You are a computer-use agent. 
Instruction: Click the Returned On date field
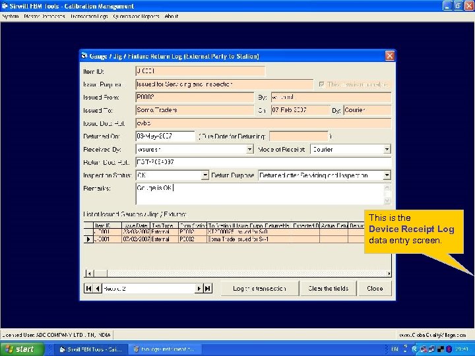coord(165,136)
